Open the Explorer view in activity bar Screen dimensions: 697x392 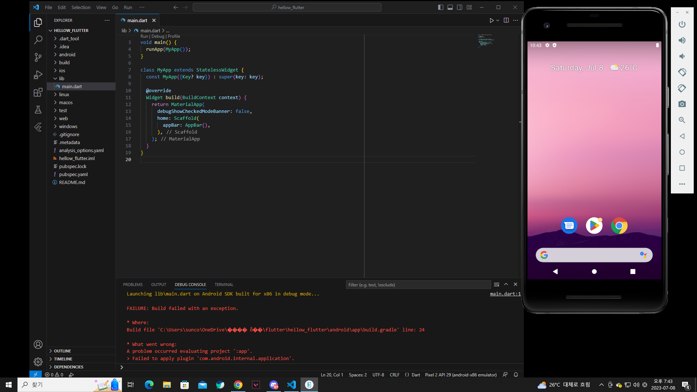pyautogui.click(x=38, y=23)
